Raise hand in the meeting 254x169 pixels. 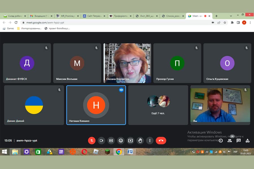click(x=140, y=140)
